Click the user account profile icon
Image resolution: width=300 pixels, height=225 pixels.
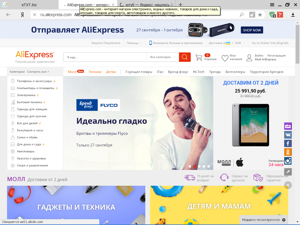coord(249,58)
